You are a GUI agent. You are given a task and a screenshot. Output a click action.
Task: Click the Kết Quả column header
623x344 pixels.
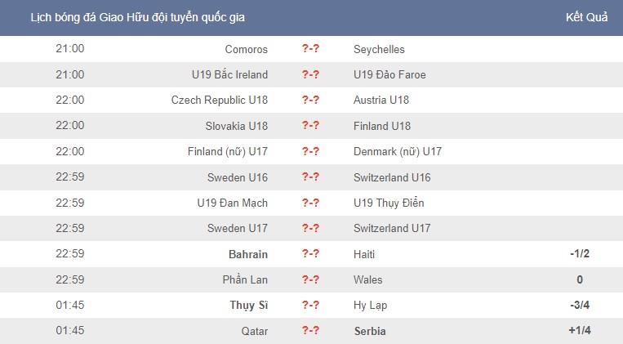coord(587,17)
